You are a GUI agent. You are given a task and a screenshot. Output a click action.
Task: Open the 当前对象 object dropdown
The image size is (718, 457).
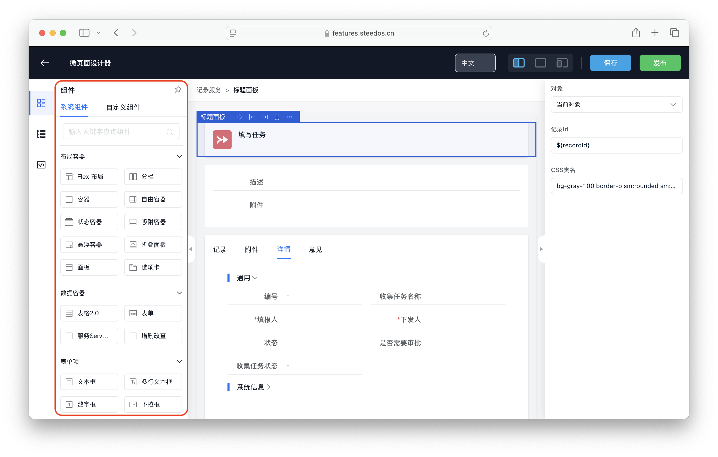click(616, 105)
